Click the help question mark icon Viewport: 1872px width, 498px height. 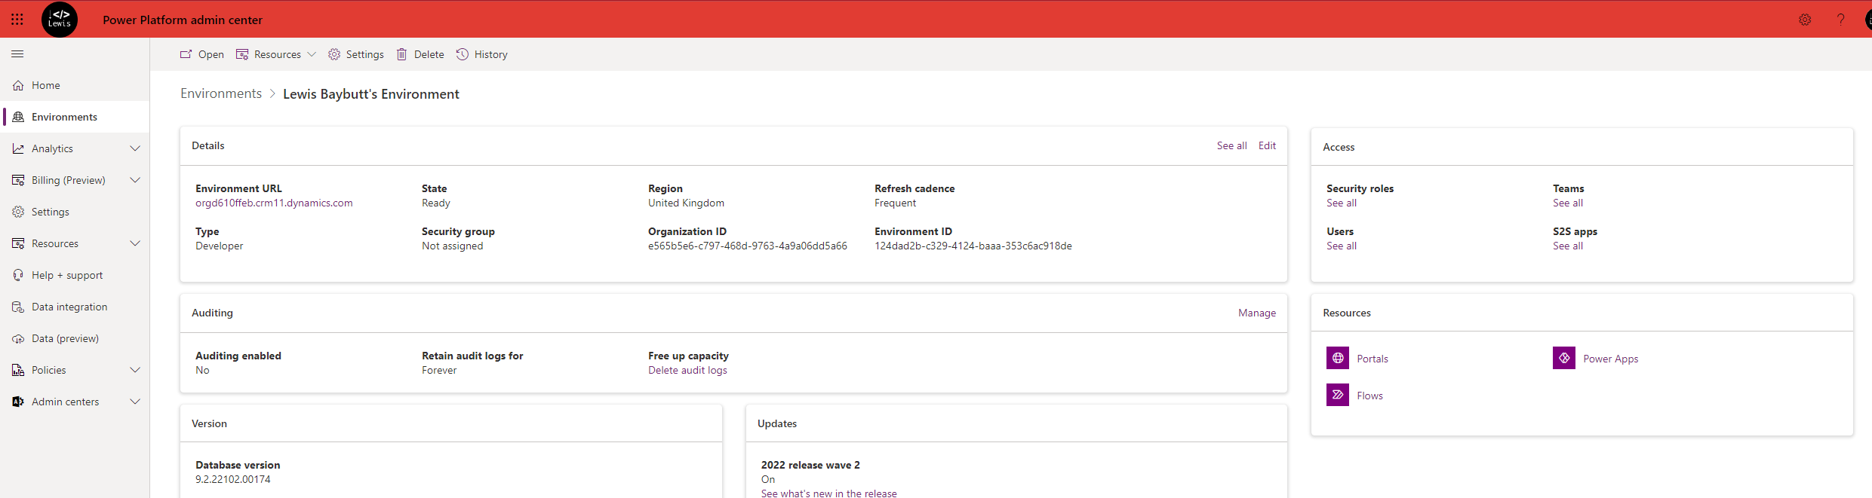tap(1841, 20)
